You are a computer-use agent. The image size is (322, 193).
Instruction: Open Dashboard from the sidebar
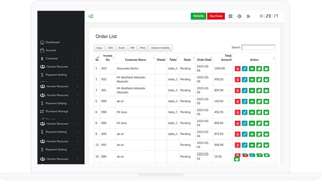(52, 42)
